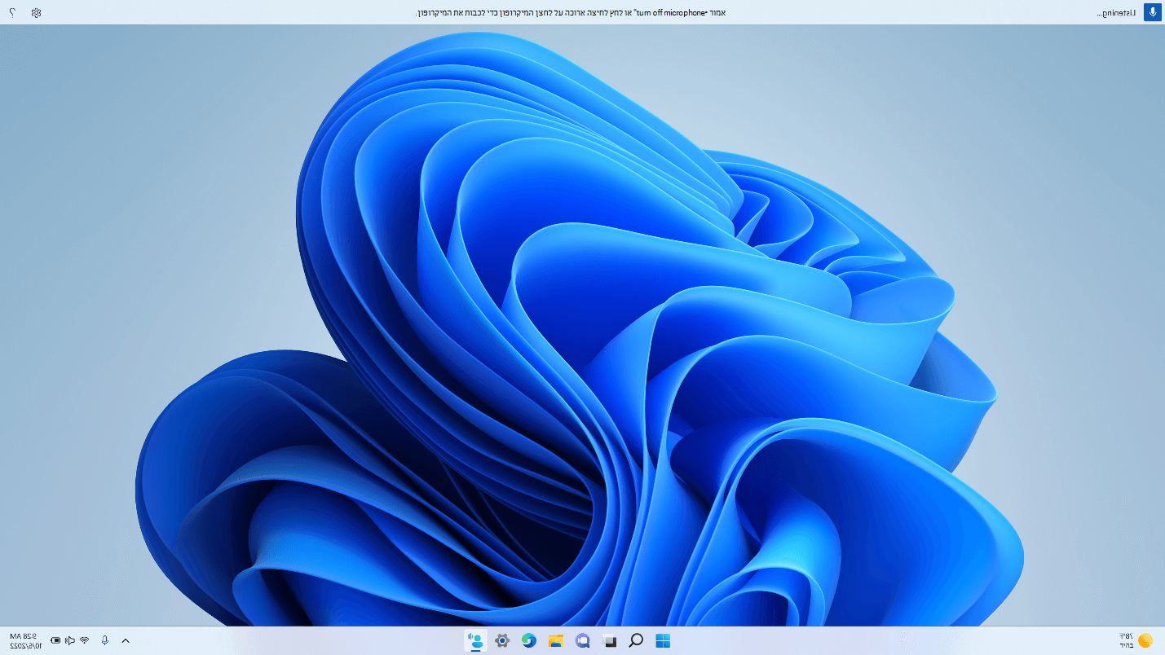Open taskbar Search magnifier

636,640
